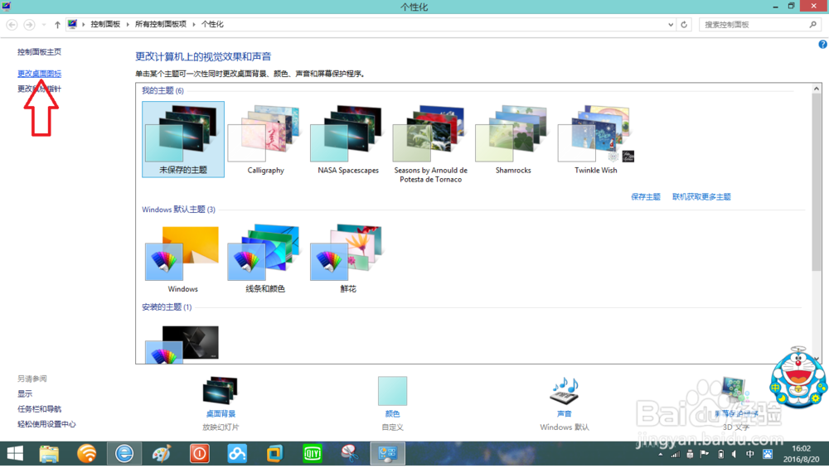Select the 鲜花 theme
Image resolution: width=829 pixels, height=468 pixels.
point(348,258)
